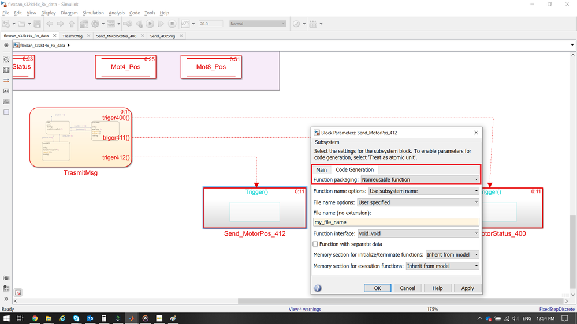The image size is (577, 324).
Task: Click the FixedStepDiscrete solver link
Action: click(x=557, y=310)
